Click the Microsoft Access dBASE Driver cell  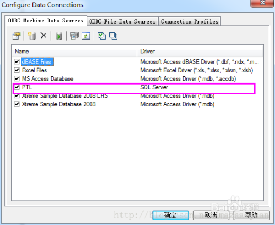[x=200, y=61]
